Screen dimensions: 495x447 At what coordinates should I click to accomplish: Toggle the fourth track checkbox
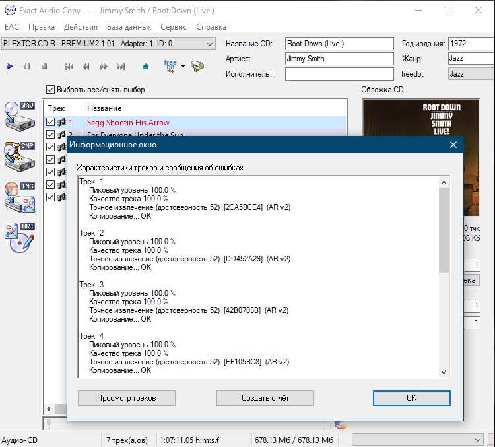(x=50, y=160)
